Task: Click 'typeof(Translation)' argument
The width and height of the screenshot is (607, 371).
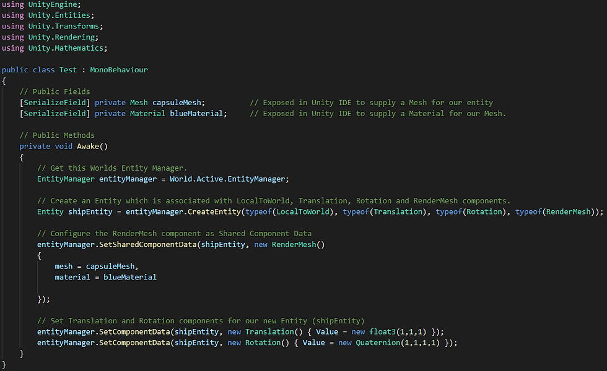Action: click(384, 211)
